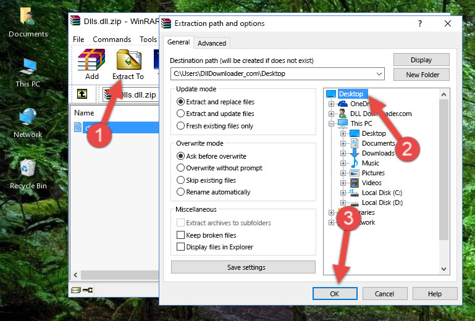Open This PC desktop icon
Image resolution: width=475 pixels, height=321 pixels.
pos(28,73)
